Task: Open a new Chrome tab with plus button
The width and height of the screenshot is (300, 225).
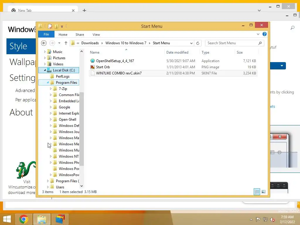Action: click(84, 10)
